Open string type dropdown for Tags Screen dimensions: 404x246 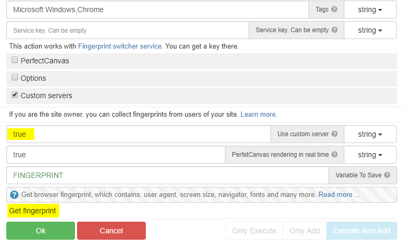tap(370, 10)
